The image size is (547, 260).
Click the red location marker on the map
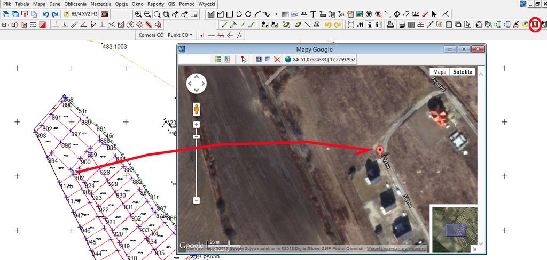pos(380,152)
